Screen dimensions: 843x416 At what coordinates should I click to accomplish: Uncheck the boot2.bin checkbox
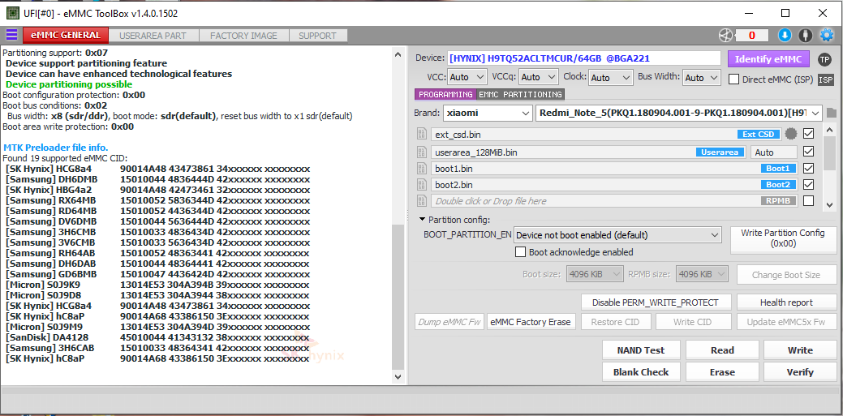tap(809, 184)
